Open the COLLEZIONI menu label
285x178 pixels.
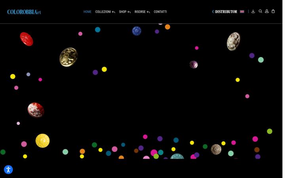[104, 12]
